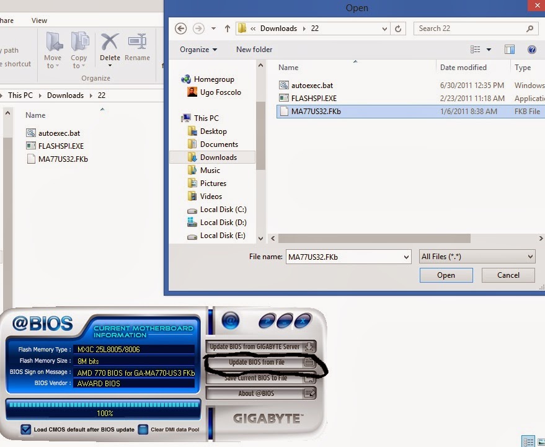Select Music in navigation pane
Screen dimensions: 545x447
pyautogui.click(x=204, y=170)
